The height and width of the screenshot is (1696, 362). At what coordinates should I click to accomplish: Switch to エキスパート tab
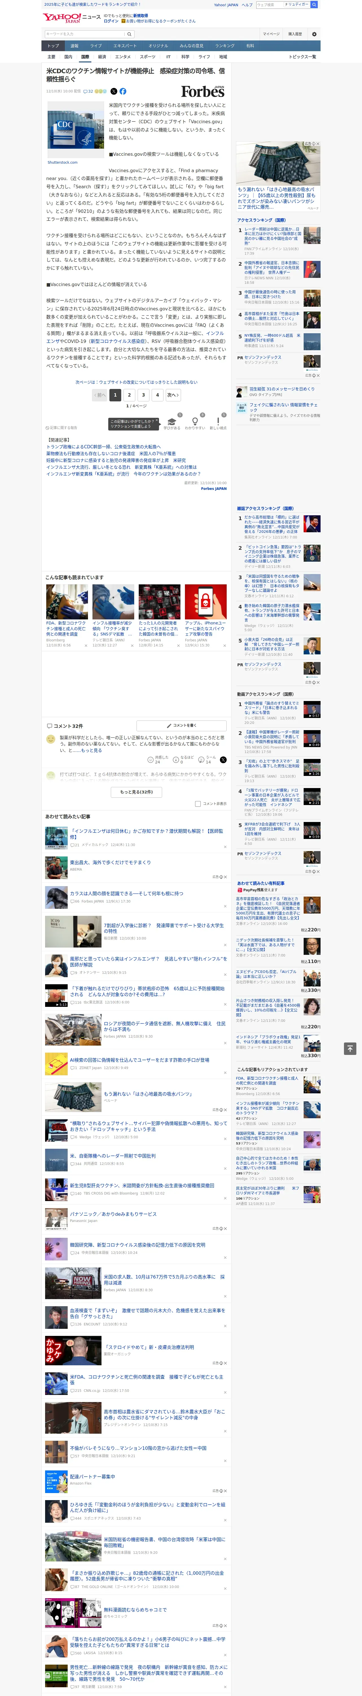[x=125, y=46]
